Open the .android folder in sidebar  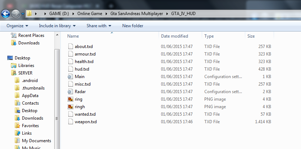(30, 81)
